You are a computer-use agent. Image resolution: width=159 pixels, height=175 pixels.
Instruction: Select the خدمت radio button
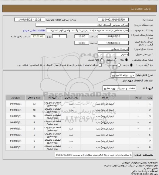(x=116, y=60)
